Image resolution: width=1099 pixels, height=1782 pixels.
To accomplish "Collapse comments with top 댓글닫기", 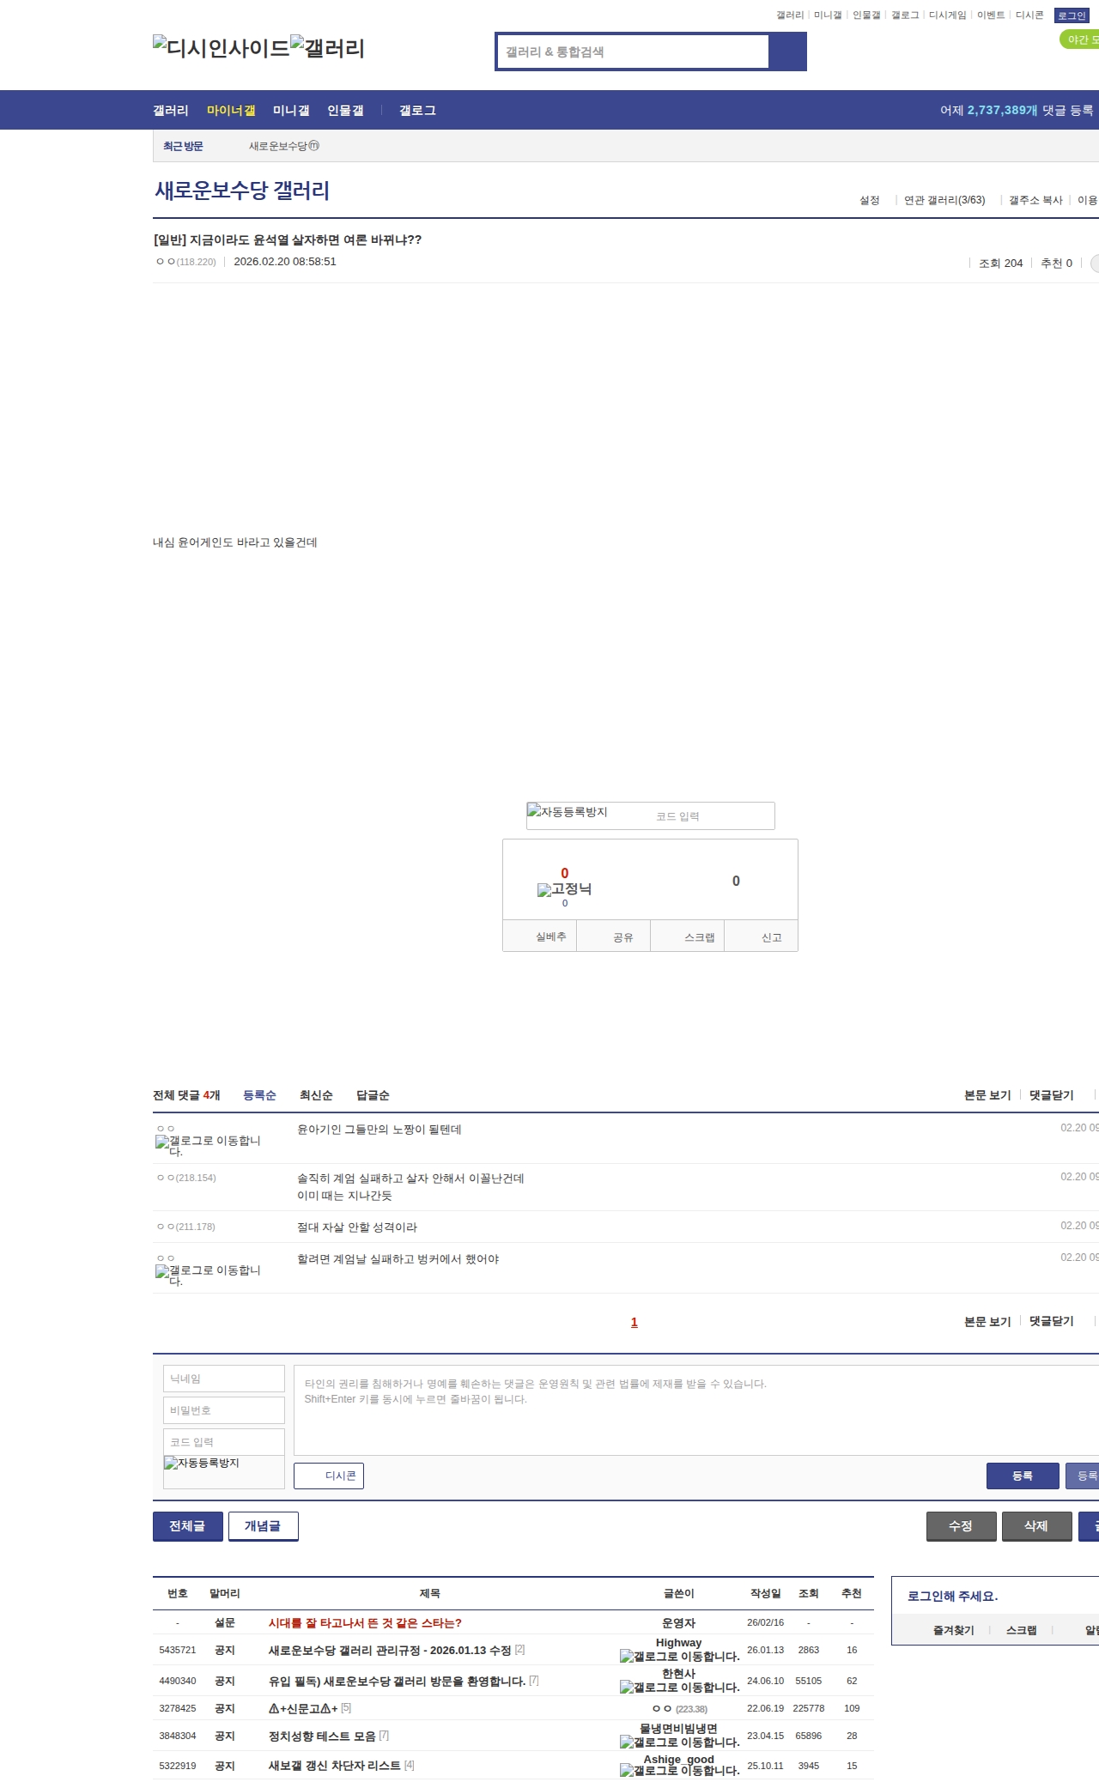I will pos(1051,1095).
